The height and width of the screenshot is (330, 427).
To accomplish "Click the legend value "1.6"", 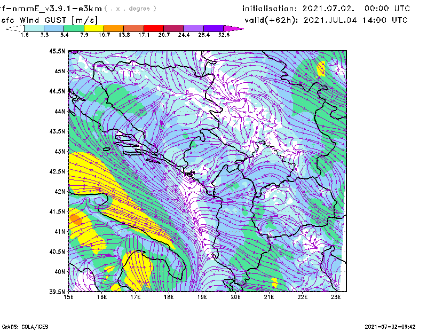I will coord(25,35).
